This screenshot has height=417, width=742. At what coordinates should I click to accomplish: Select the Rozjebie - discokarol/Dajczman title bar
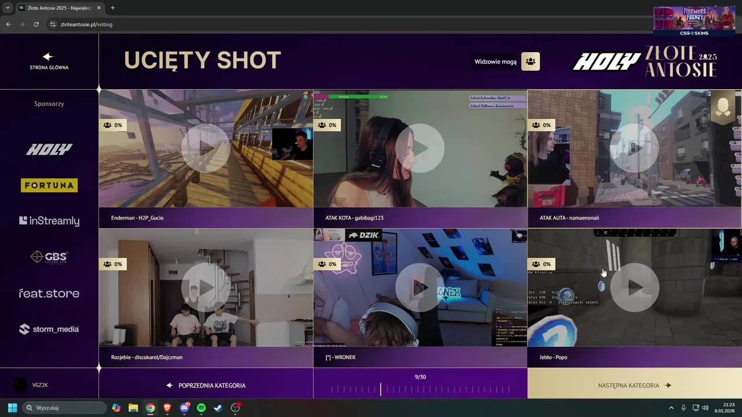[x=206, y=357]
